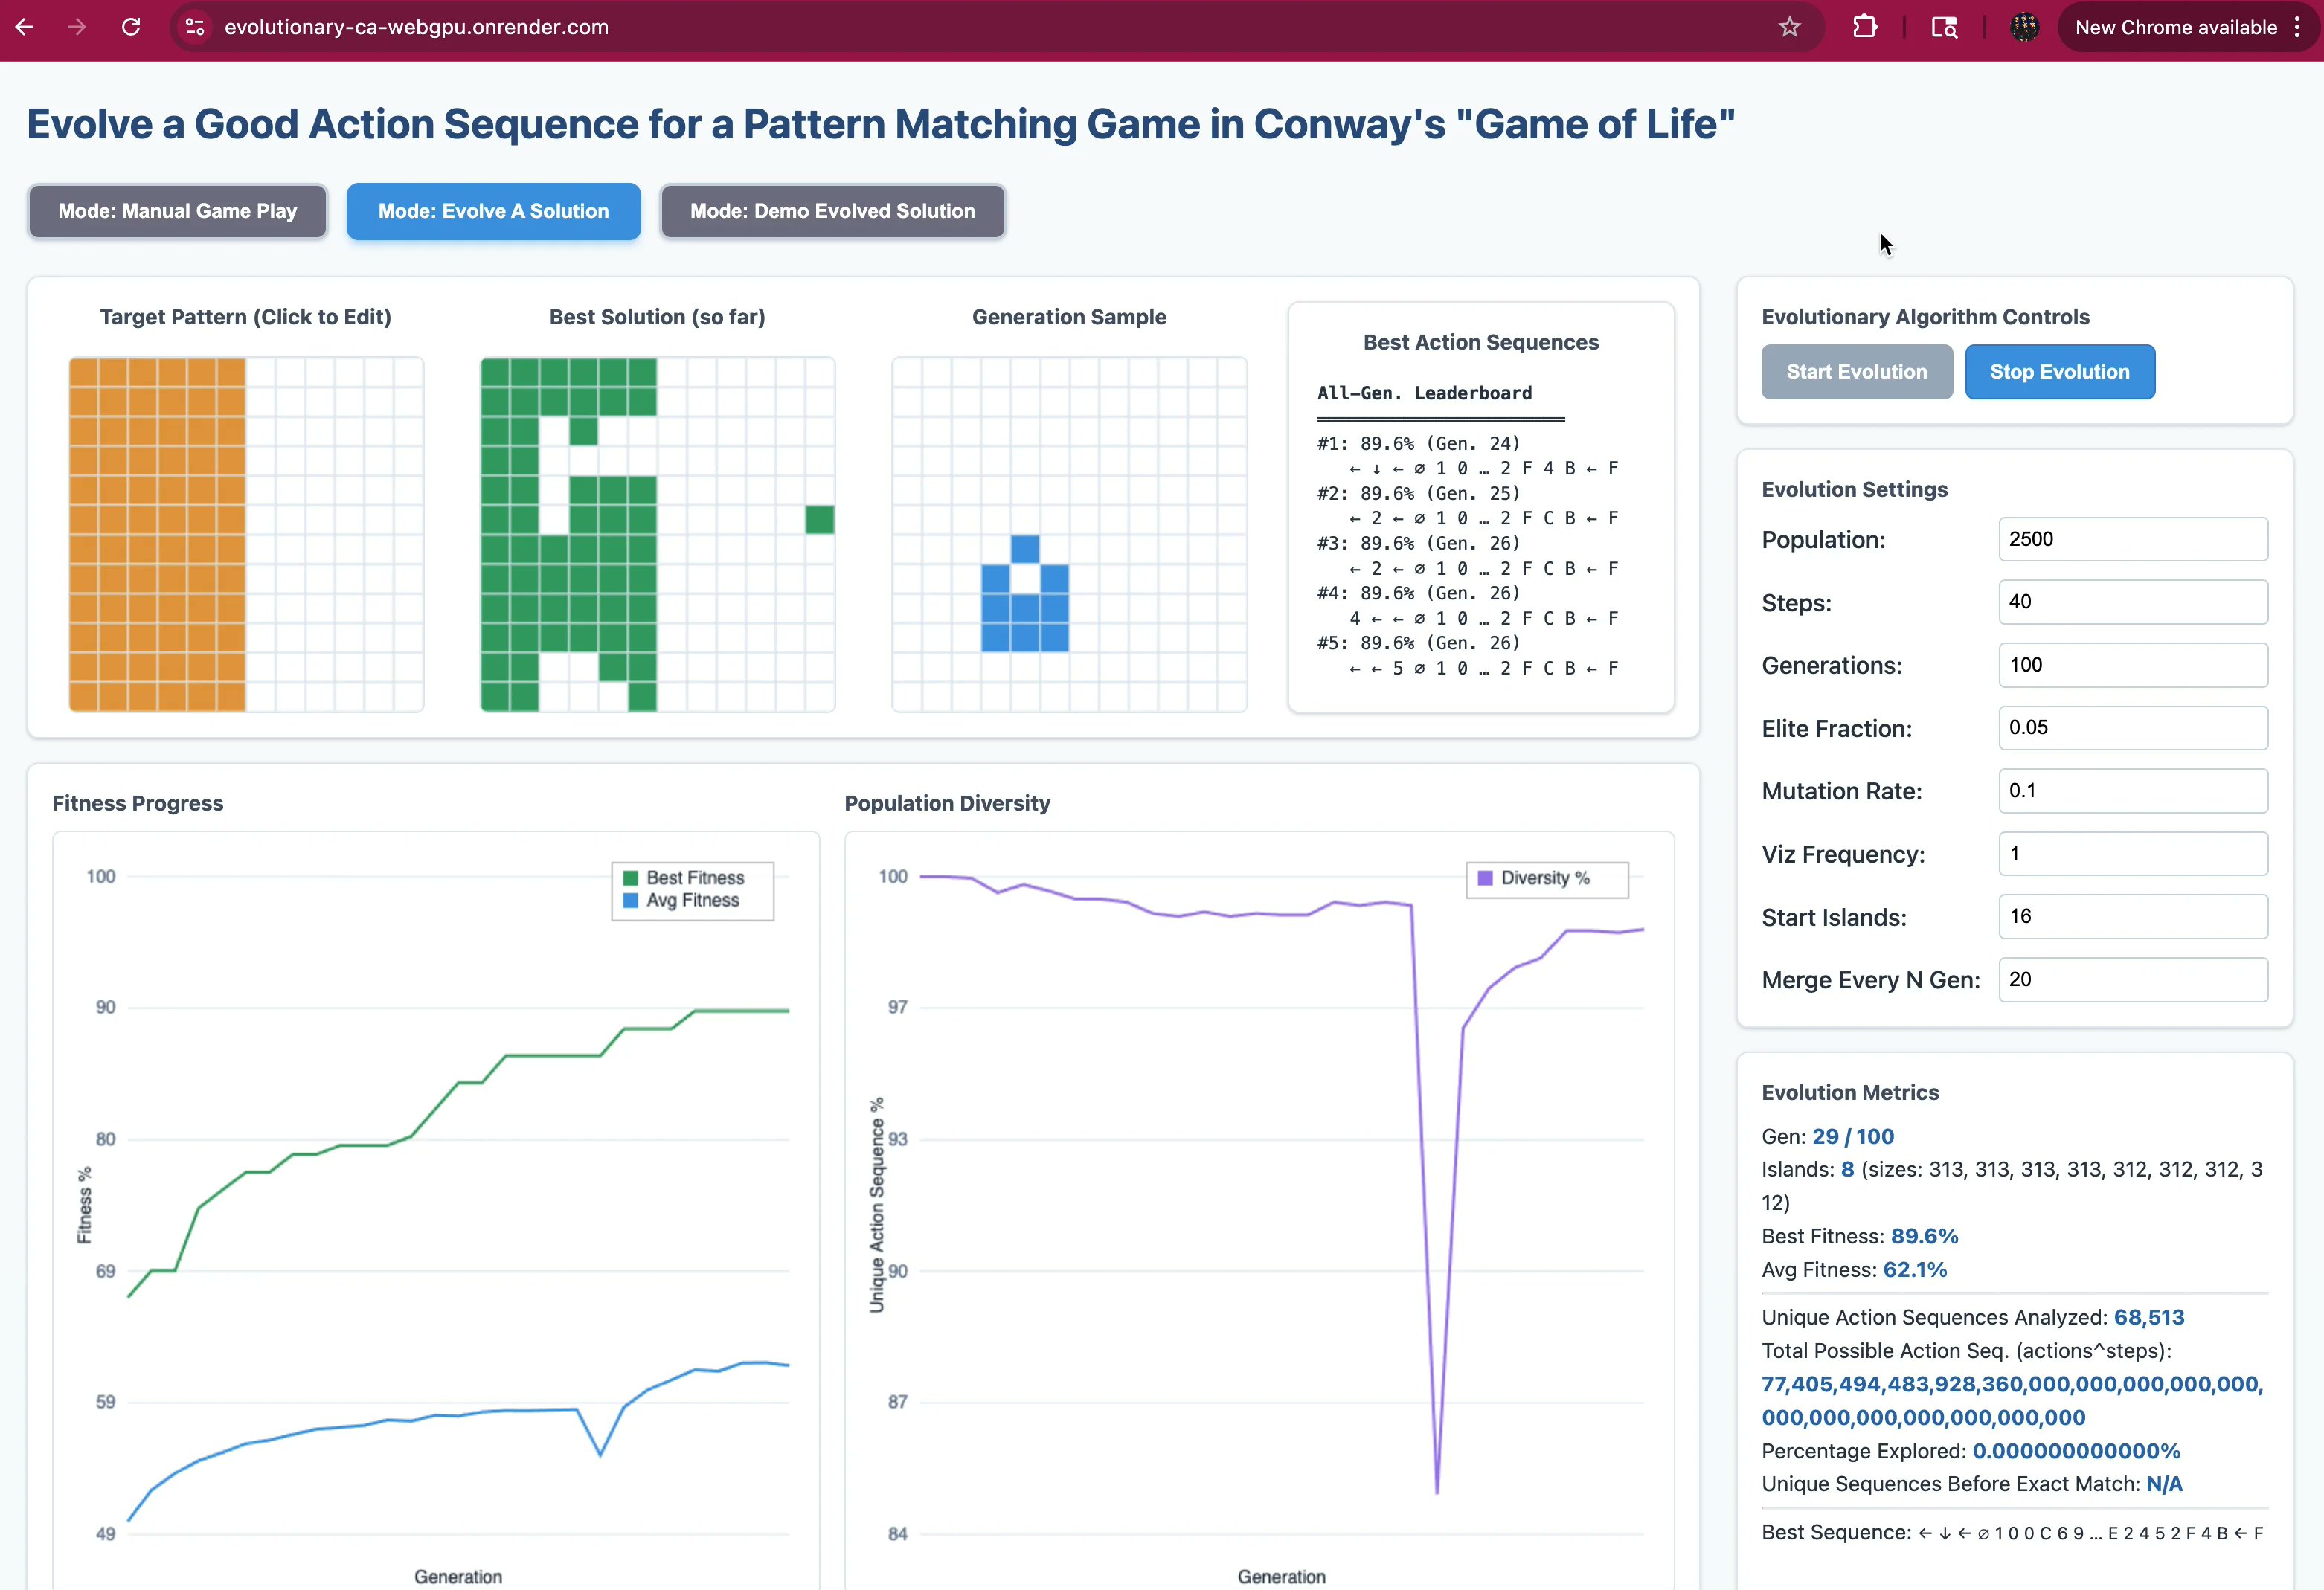Viewport: 2324px width, 1590px height.
Task: Toggle the Diversity % legend entry
Action: point(1545,878)
